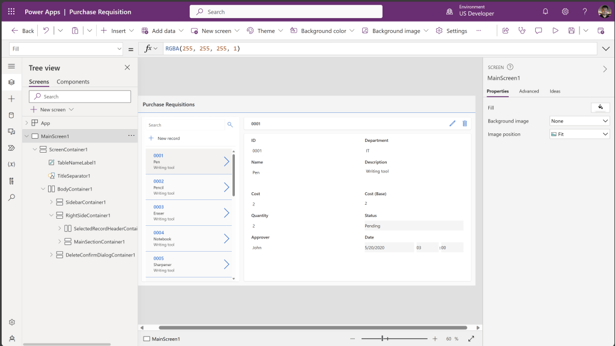Viewport: 615px width, 346px height.
Task: Click the Add data button
Action: coord(159,31)
